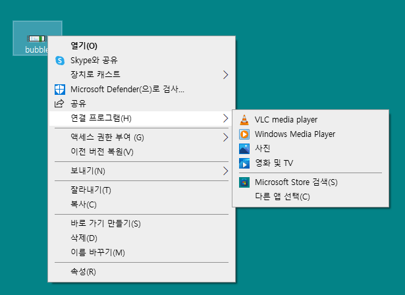Viewport: 405px width, 295px height.
Task: Click the Windows Media Player orange icon
Action: pos(244,134)
